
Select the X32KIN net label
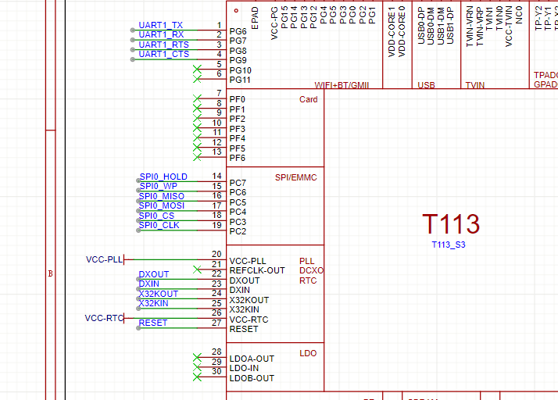coord(153,303)
